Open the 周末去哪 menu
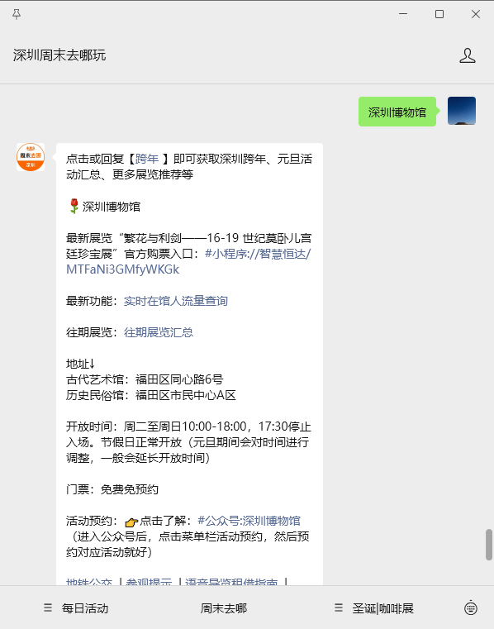This screenshot has height=629, width=494. tap(224, 608)
